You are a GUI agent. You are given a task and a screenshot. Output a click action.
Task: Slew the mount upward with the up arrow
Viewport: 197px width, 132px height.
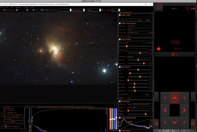coord(175,98)
